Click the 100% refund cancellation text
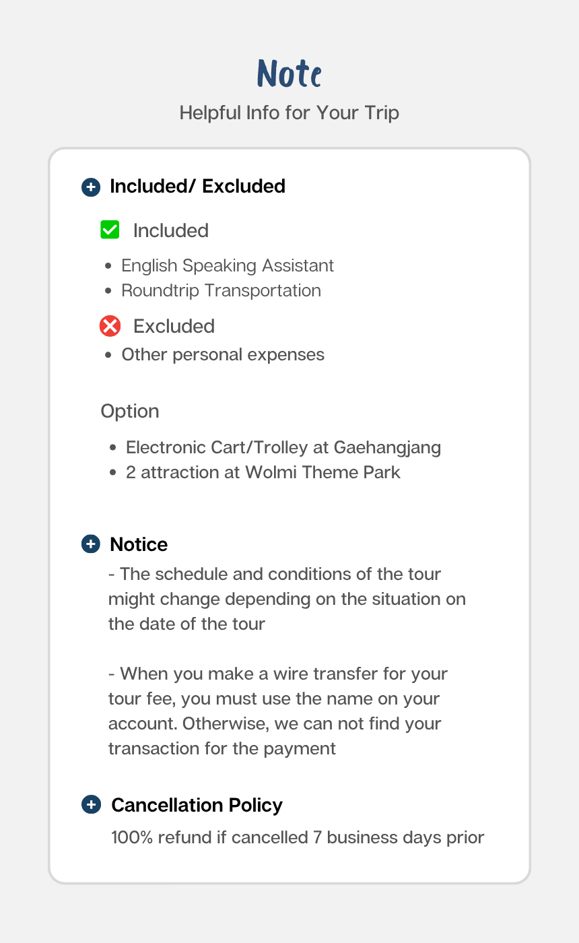579x943 pixels. [298, 837]
